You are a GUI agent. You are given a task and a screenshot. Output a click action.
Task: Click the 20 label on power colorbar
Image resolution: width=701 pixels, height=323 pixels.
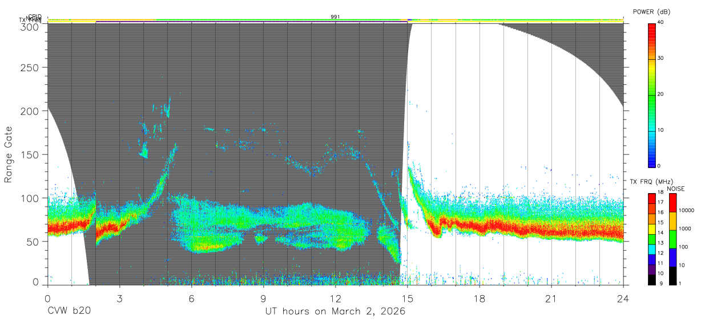(661, 94)
